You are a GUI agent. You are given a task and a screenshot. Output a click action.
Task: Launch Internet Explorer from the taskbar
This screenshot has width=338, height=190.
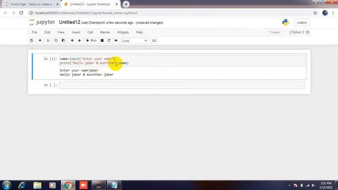pyautogui.click(x=22, y=185)
